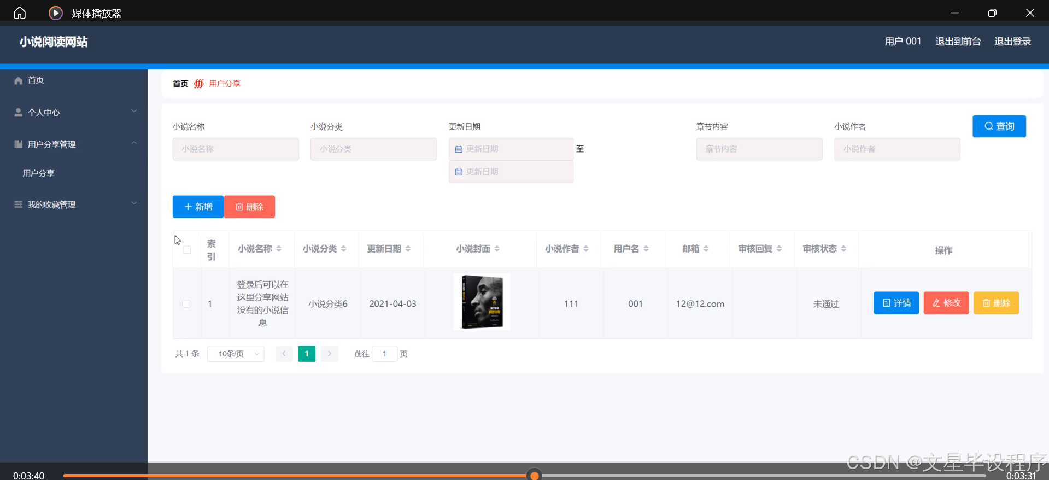1049x480 pixels.
Task: Click 用户分享 in the breadcrumb
Action: (225, 84)
